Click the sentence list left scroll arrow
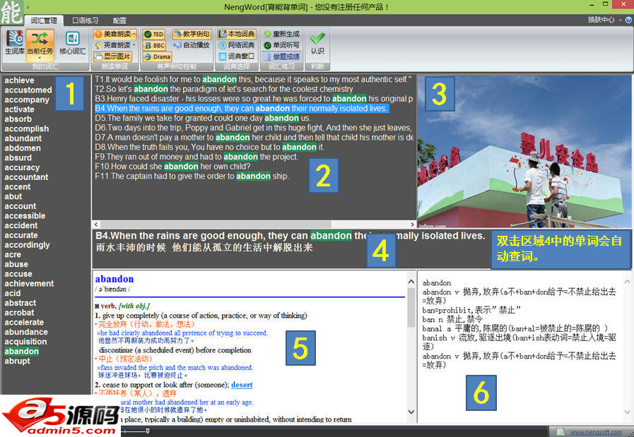This screenshot has height=437, width=634. pos(96,225)
